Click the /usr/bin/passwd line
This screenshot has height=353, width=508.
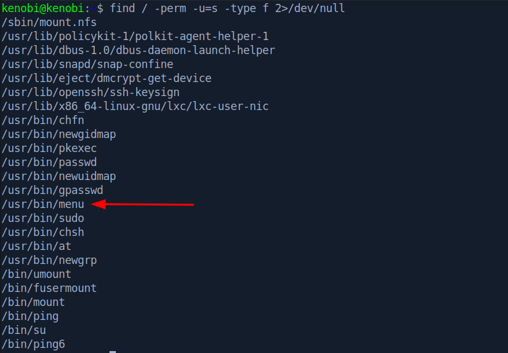click(x=49, y=162)
